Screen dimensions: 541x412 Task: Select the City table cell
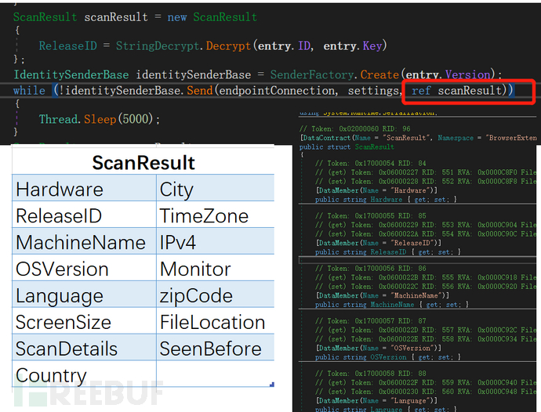176,190
